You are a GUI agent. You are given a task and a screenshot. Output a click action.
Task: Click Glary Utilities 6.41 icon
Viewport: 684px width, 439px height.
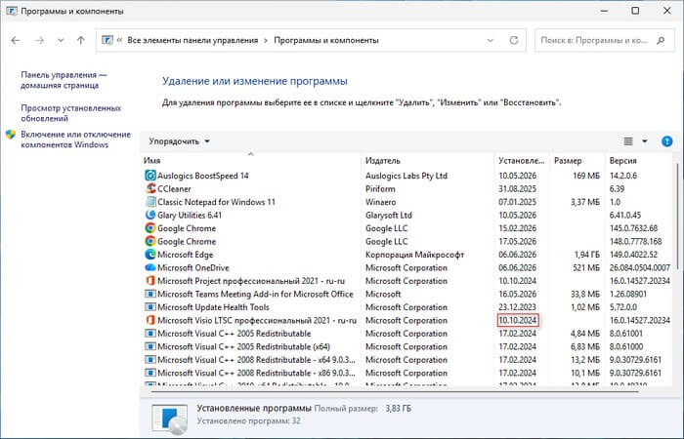pos(150,216)
